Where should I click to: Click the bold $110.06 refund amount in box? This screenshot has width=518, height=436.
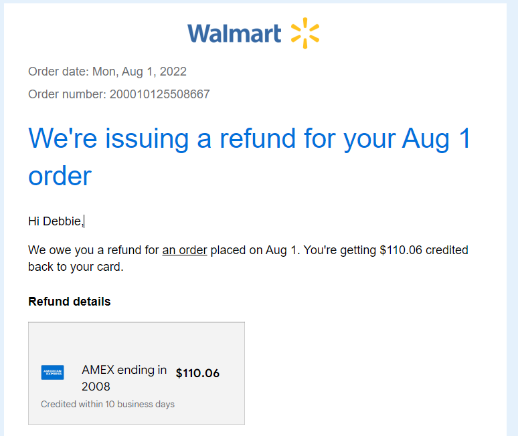coord(197,373)
